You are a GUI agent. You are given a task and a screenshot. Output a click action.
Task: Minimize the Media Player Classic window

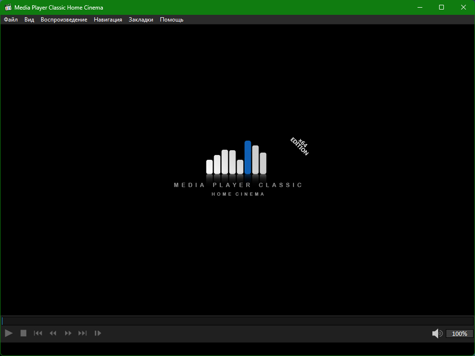click(420, 7)
